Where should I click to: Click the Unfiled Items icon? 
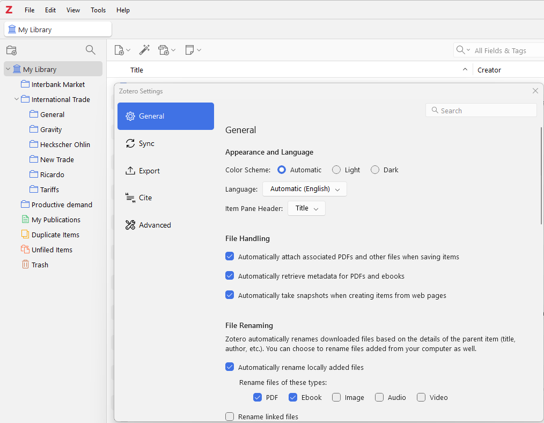pos(25,249)
